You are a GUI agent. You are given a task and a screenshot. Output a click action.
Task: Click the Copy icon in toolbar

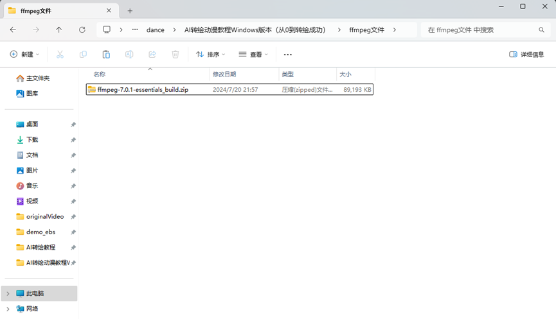click(83, 55)
